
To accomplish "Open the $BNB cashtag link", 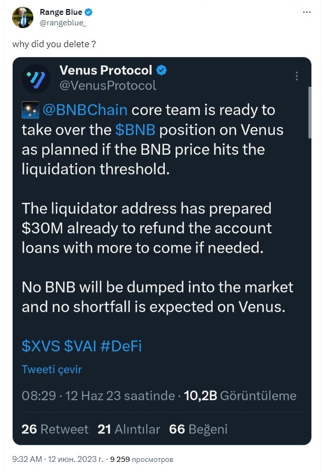I will tap(135, 130).
